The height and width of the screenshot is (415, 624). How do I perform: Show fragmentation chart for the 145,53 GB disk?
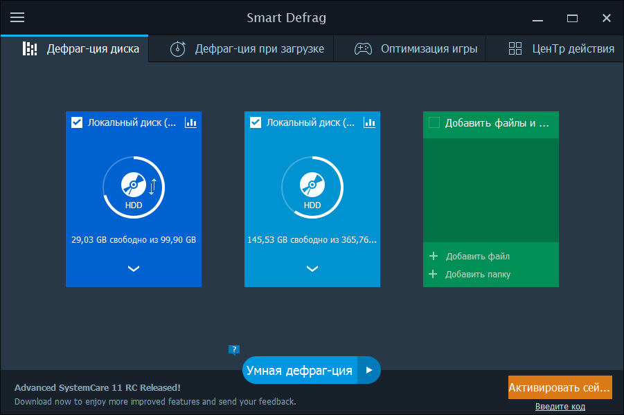[x=369, y=122]
